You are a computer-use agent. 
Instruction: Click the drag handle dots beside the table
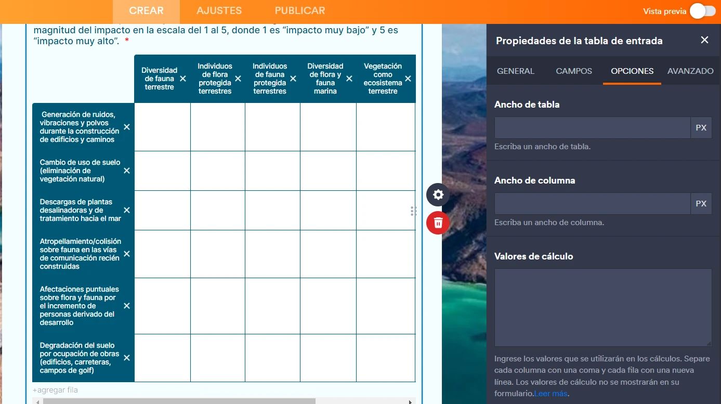pos(413,211)
